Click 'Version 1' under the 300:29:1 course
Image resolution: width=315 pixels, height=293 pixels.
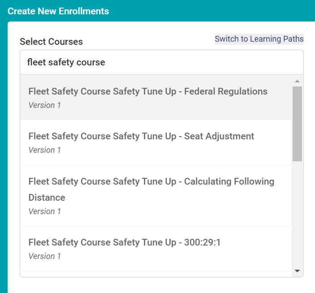(x=45, y=256)
